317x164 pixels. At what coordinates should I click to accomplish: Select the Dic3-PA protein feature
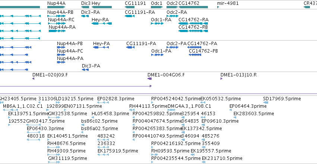pyautogui.click(x=85, y=70)
